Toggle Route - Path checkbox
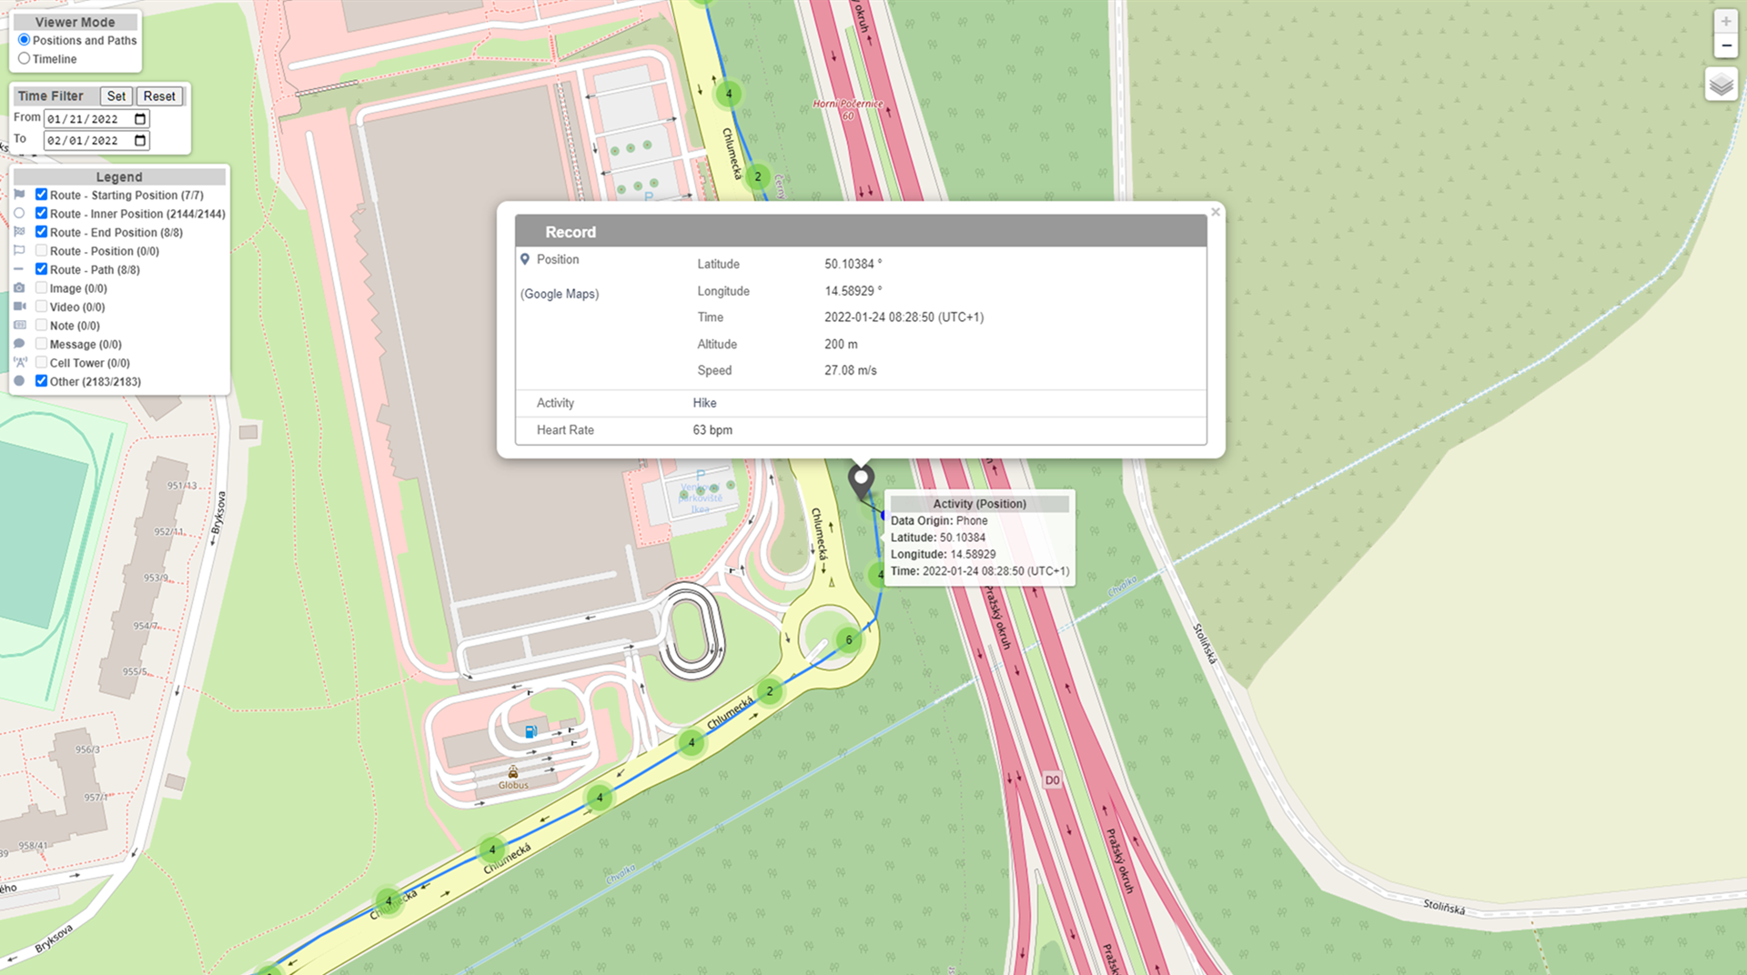 tap(41, 269)
